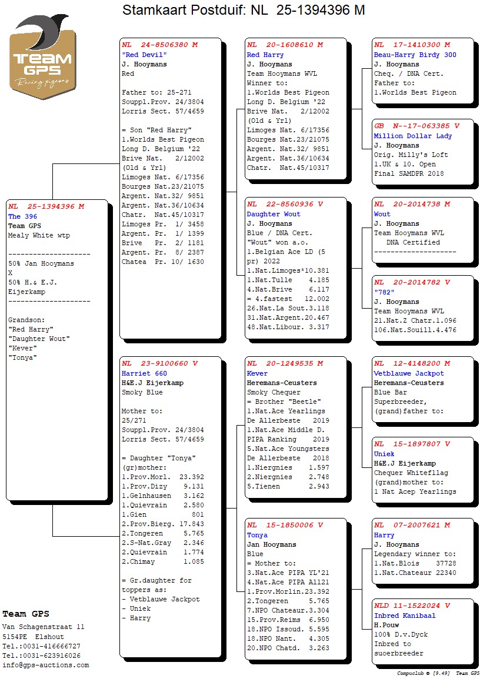Image resolution: width=480 pixels, height=689 pixels.
Task: Select "Beau-Harry Birdy 300" pigeon name
Action: pos(415,55)
